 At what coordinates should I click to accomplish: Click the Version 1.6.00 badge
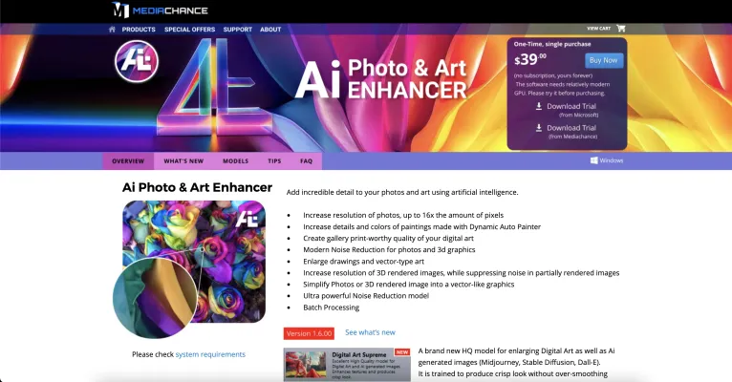click(309, 333)
